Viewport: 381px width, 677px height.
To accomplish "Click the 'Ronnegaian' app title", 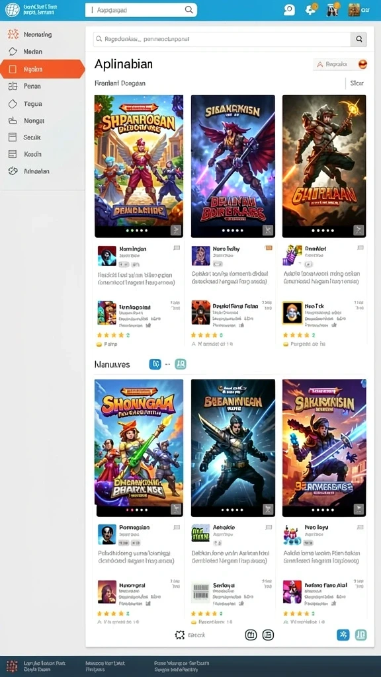I will pos(134,528).
